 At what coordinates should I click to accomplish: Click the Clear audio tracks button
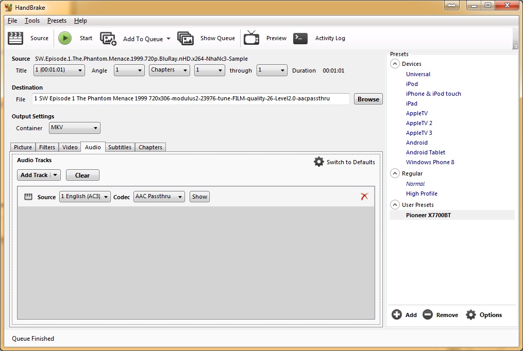point(82,175)
